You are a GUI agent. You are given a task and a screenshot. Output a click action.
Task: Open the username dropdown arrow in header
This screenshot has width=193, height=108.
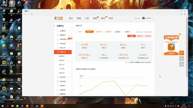[x=152, y=18]
